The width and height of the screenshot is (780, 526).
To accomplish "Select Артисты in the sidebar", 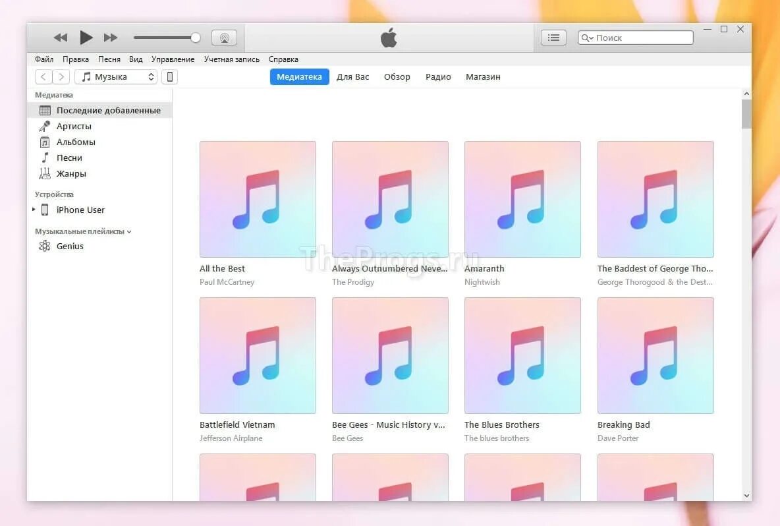I will point(74,126).
